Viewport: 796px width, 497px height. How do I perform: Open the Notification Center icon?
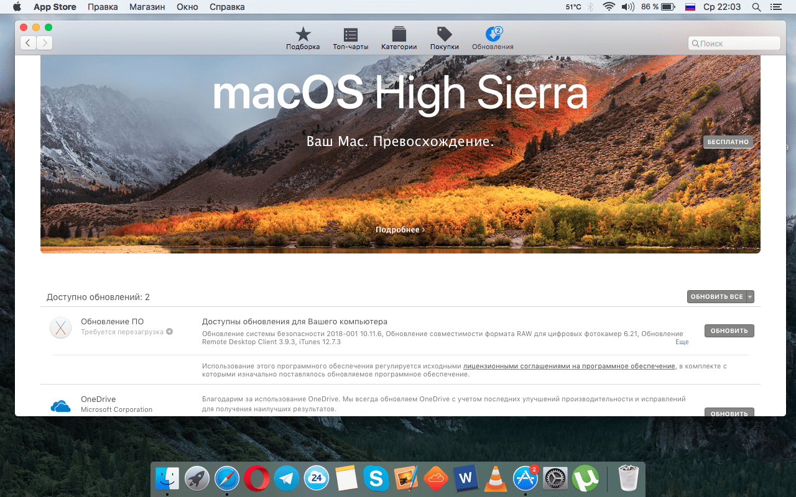775,7
